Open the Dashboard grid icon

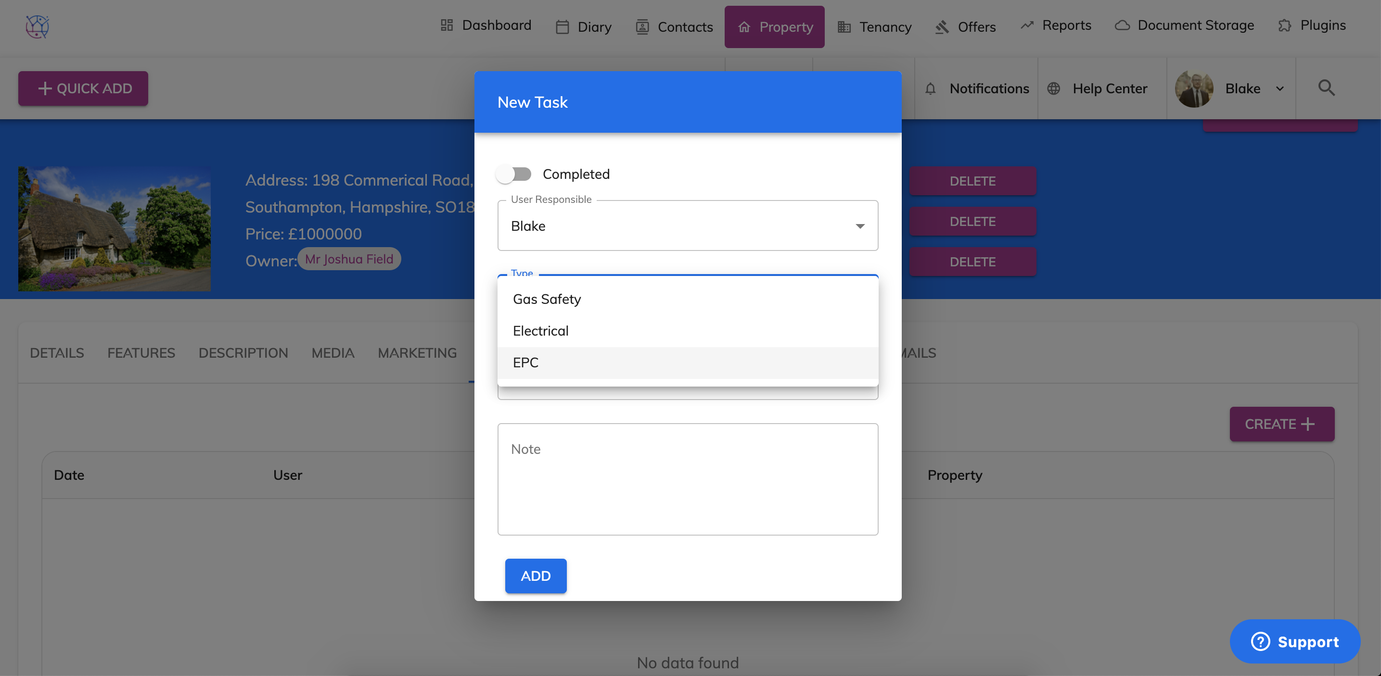click(x=447, y=25)
